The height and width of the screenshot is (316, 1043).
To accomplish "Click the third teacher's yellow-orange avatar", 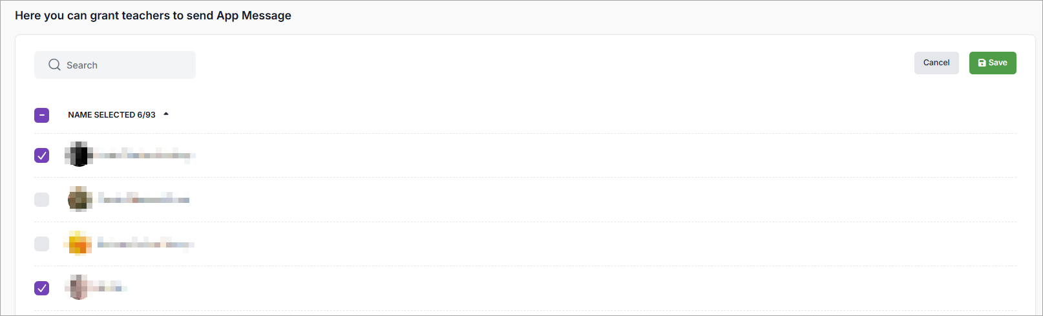I will (79, 244).
